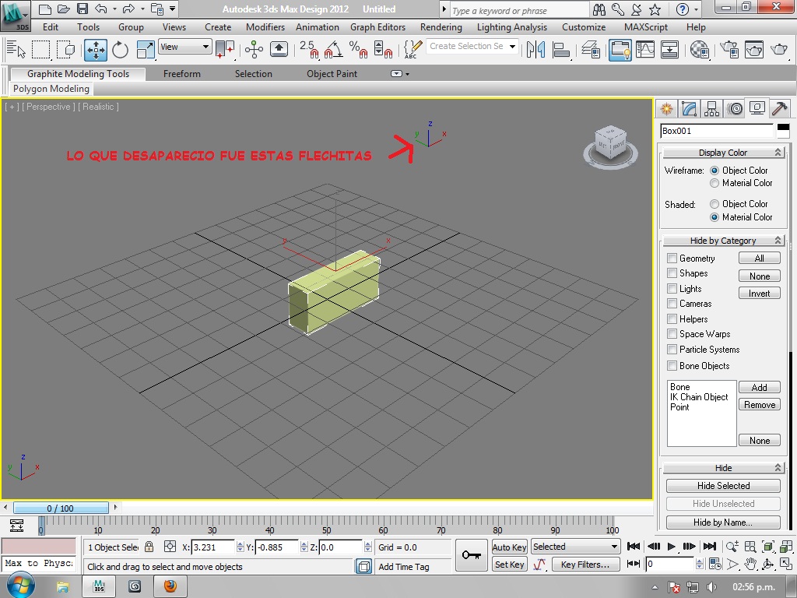Switch to the Create command panel

click(666, 108)
